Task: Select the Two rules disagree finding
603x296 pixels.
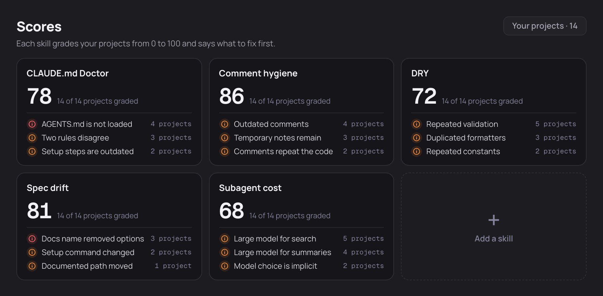Action: pos(109,138)
